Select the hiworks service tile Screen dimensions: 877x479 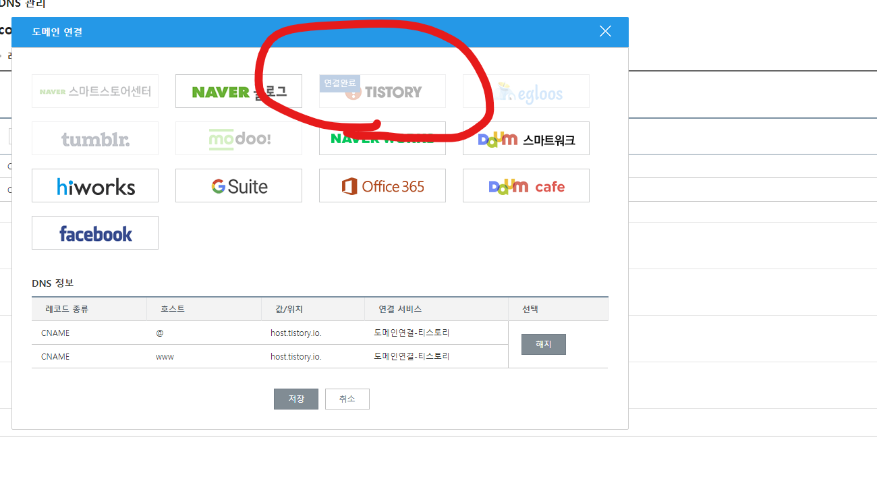(95, 186)
